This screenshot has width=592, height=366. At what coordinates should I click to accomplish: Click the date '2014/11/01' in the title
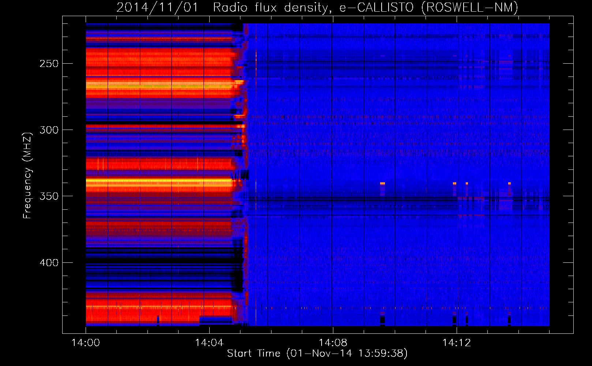pos(157,7)
